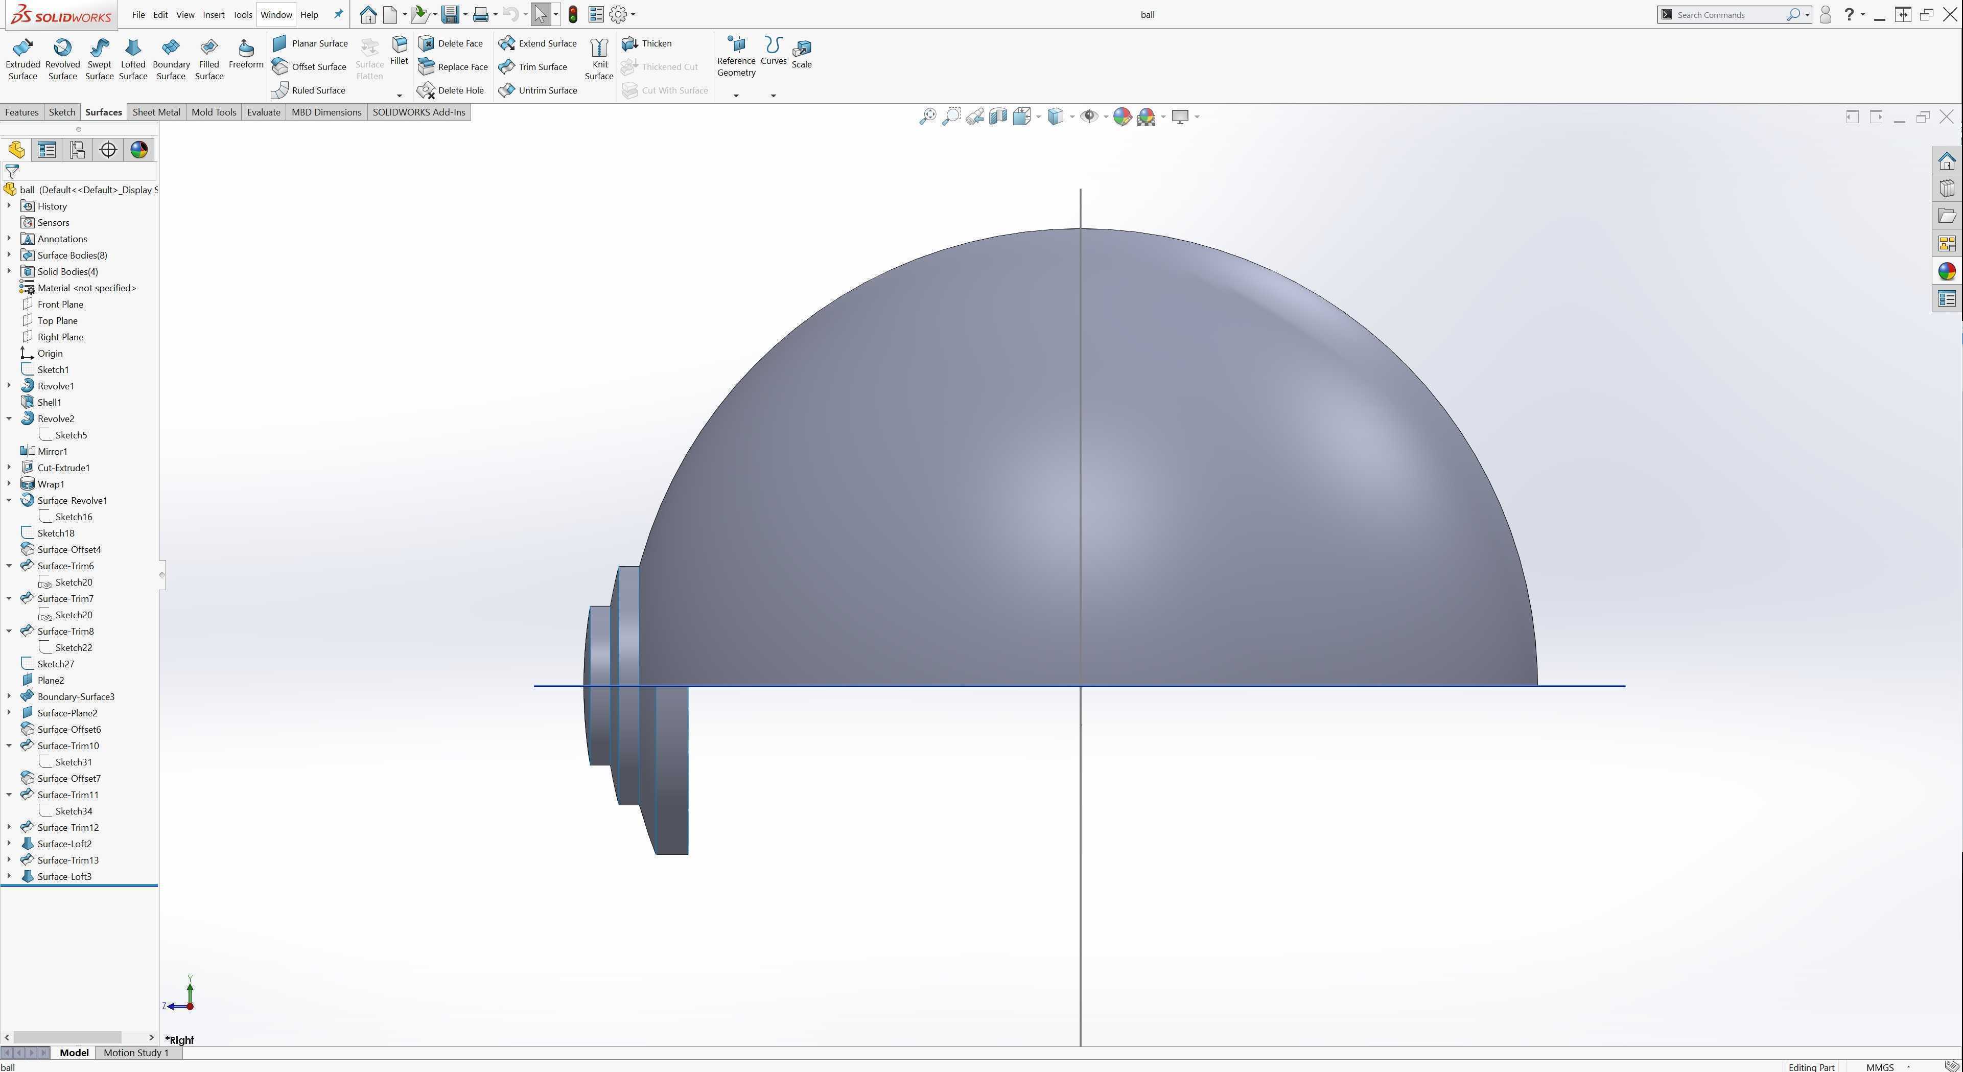Image resolution: width=1963 pixels, height=1072 pixels.
Task: Select Sketch27 in the feature tree
Action: pyautogui.click(x=56, y=664)
